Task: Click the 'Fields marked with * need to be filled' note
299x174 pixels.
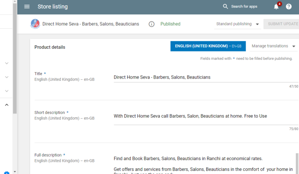Action: coord(246,58)
